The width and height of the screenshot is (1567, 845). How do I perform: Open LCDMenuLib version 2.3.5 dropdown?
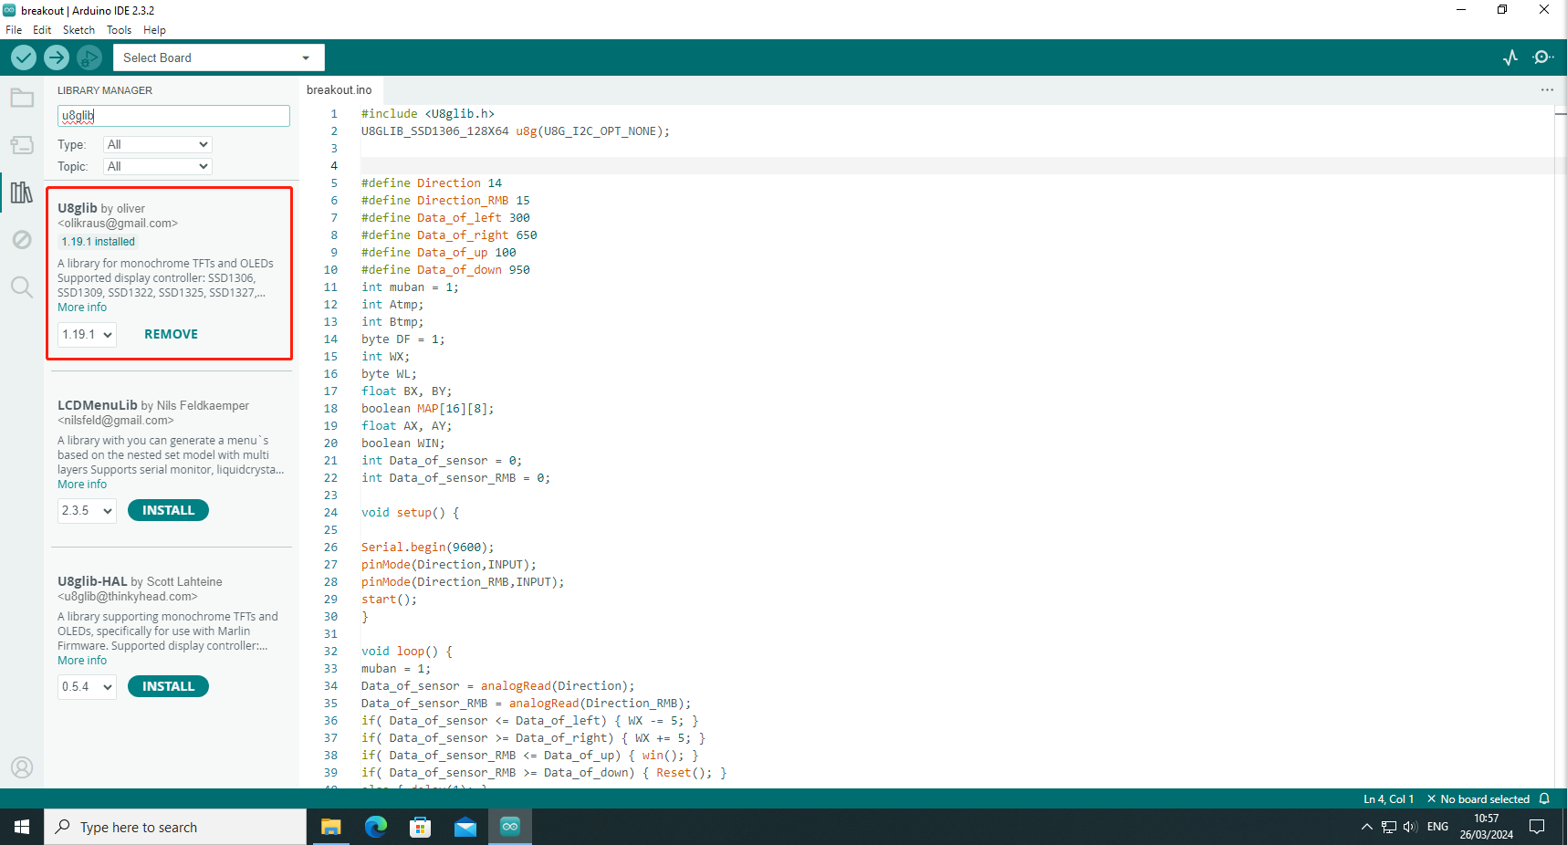[87, 510]
